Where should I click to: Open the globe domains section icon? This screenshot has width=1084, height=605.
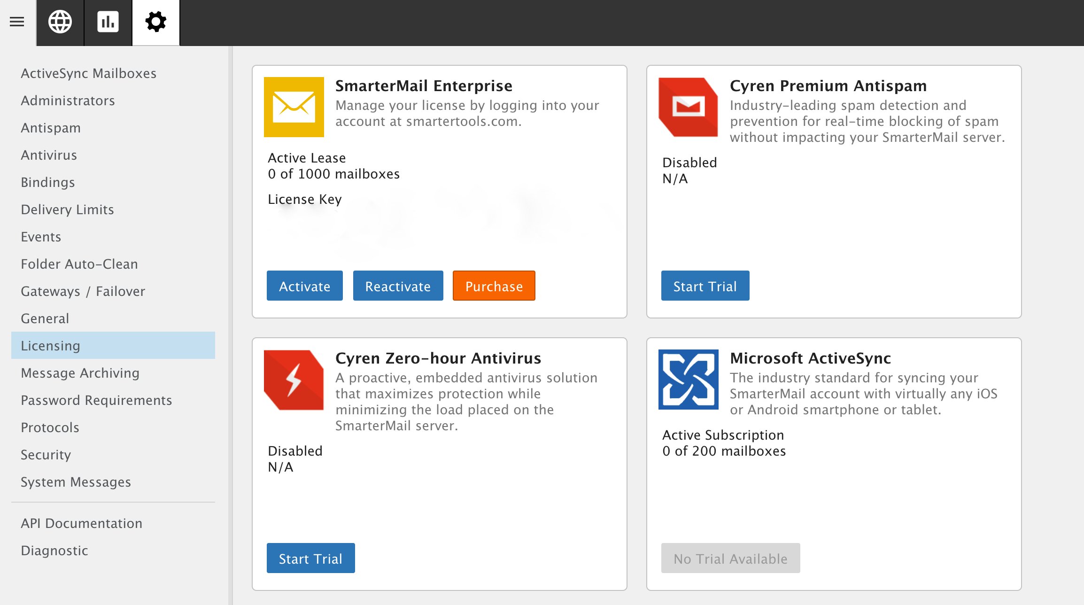60,22
